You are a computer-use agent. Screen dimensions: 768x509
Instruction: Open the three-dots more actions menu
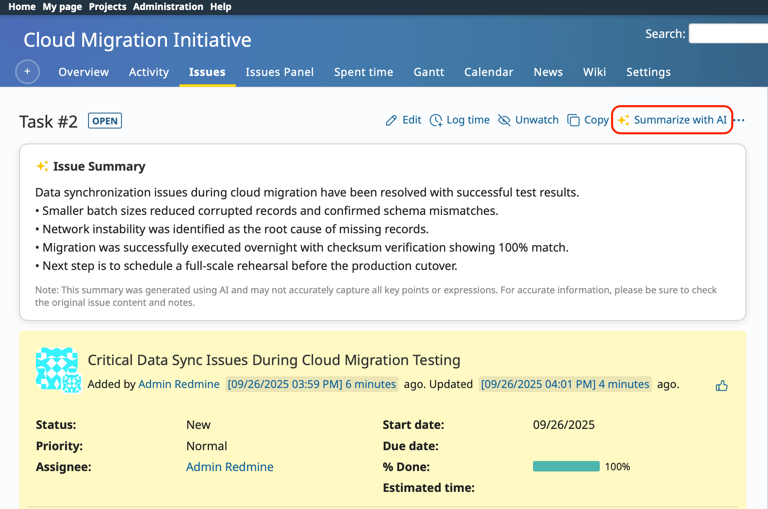[x=739, y=120]
